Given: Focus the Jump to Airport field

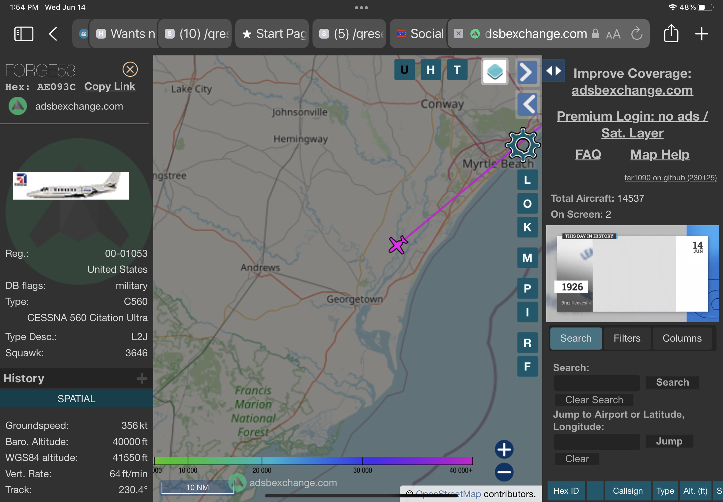Looking at the screenshot, I should (597, 442).
